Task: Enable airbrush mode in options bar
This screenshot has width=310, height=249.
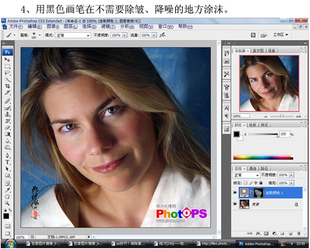Action: tap(163, 35)
